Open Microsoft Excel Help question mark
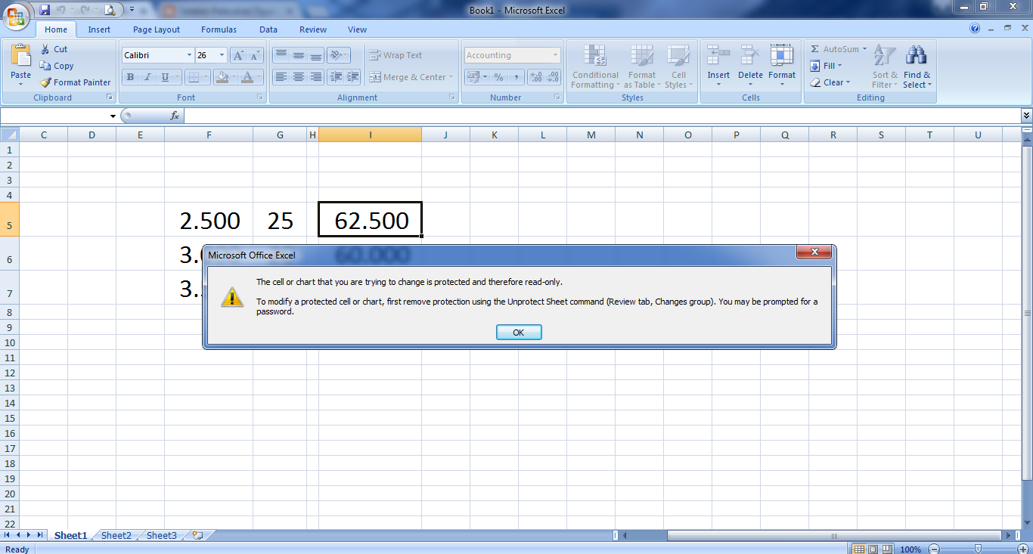 975,29
